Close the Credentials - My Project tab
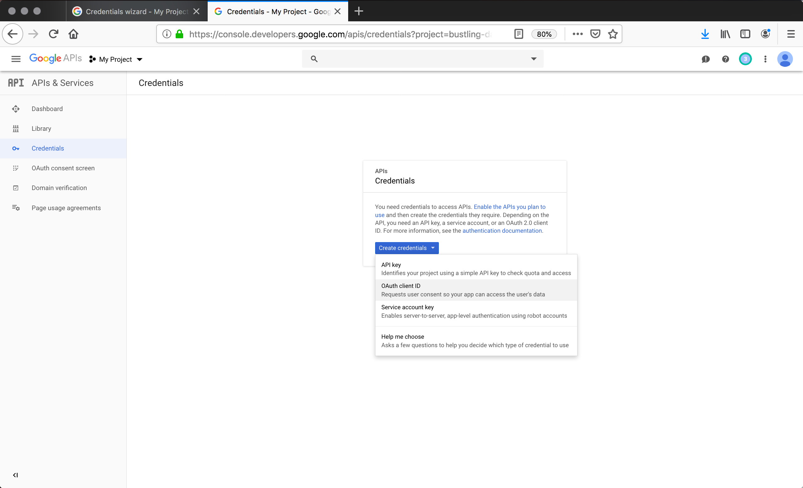This screenshot has width=803, height=488. (x=338, y=11)
